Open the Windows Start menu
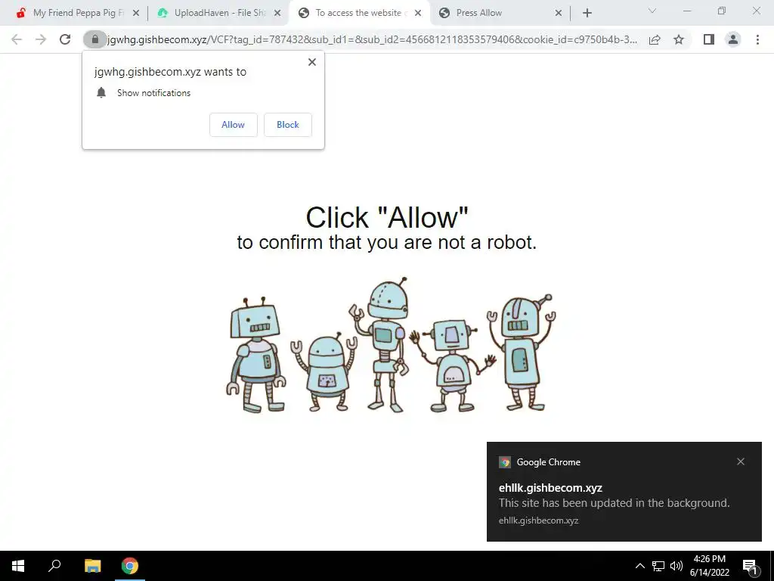Image resolution: width=774 pixels, height=581 pixels. coord(18,566)
